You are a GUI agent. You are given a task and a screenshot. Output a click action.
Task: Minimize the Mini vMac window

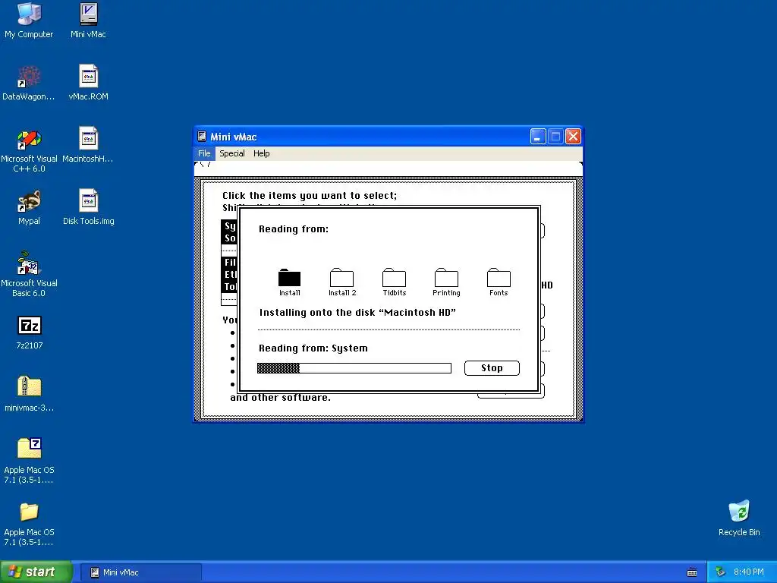(x=538, y=137)
